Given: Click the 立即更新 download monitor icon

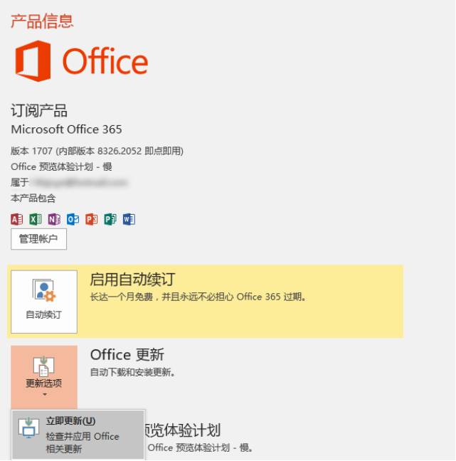Looking at the screenshot, I should (x=28, y=428).
